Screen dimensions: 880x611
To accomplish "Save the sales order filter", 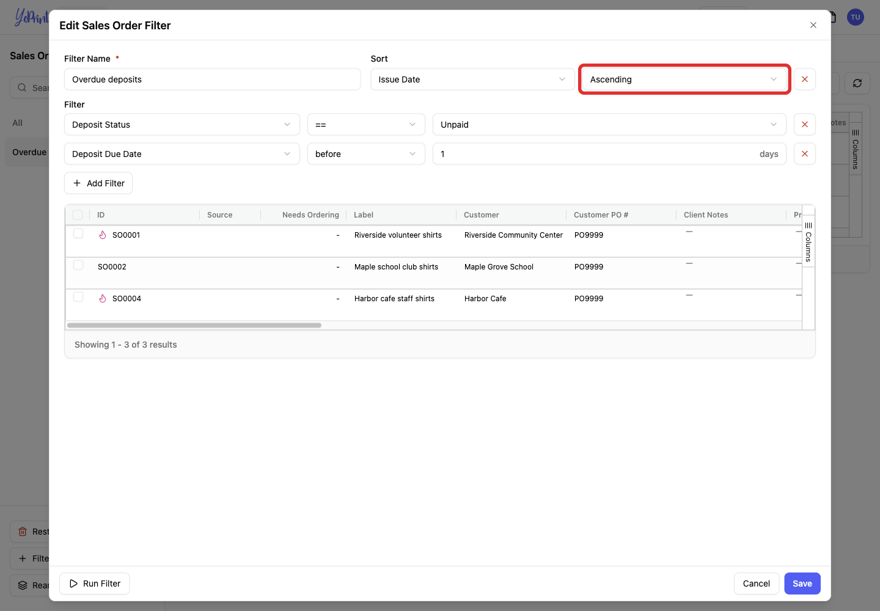I will (802, 584).
